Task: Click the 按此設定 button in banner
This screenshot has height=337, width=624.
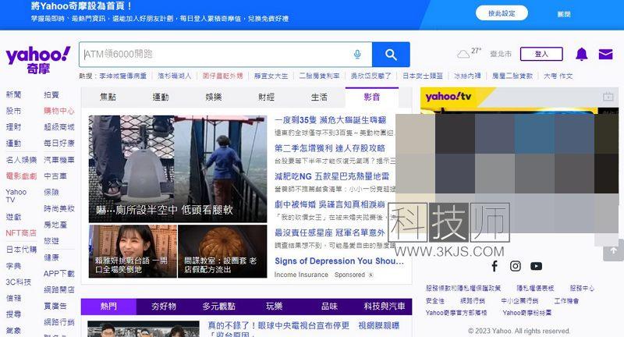Action: [x=502, y=13]
